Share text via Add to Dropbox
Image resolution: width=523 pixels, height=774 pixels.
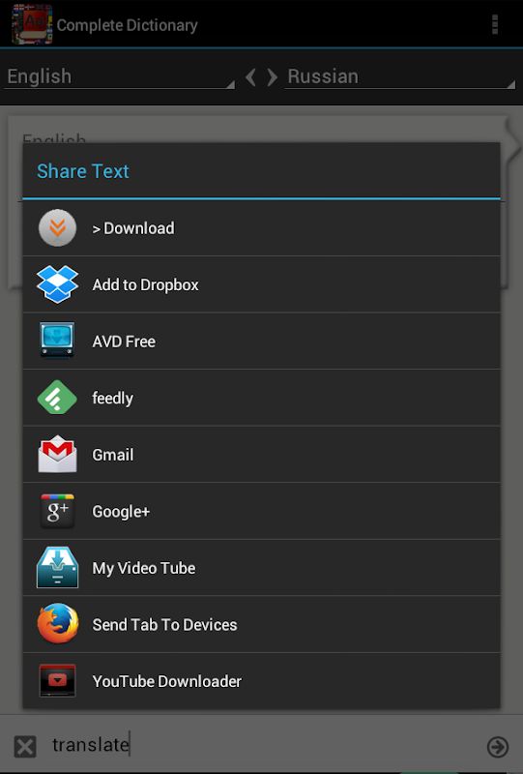261,284
